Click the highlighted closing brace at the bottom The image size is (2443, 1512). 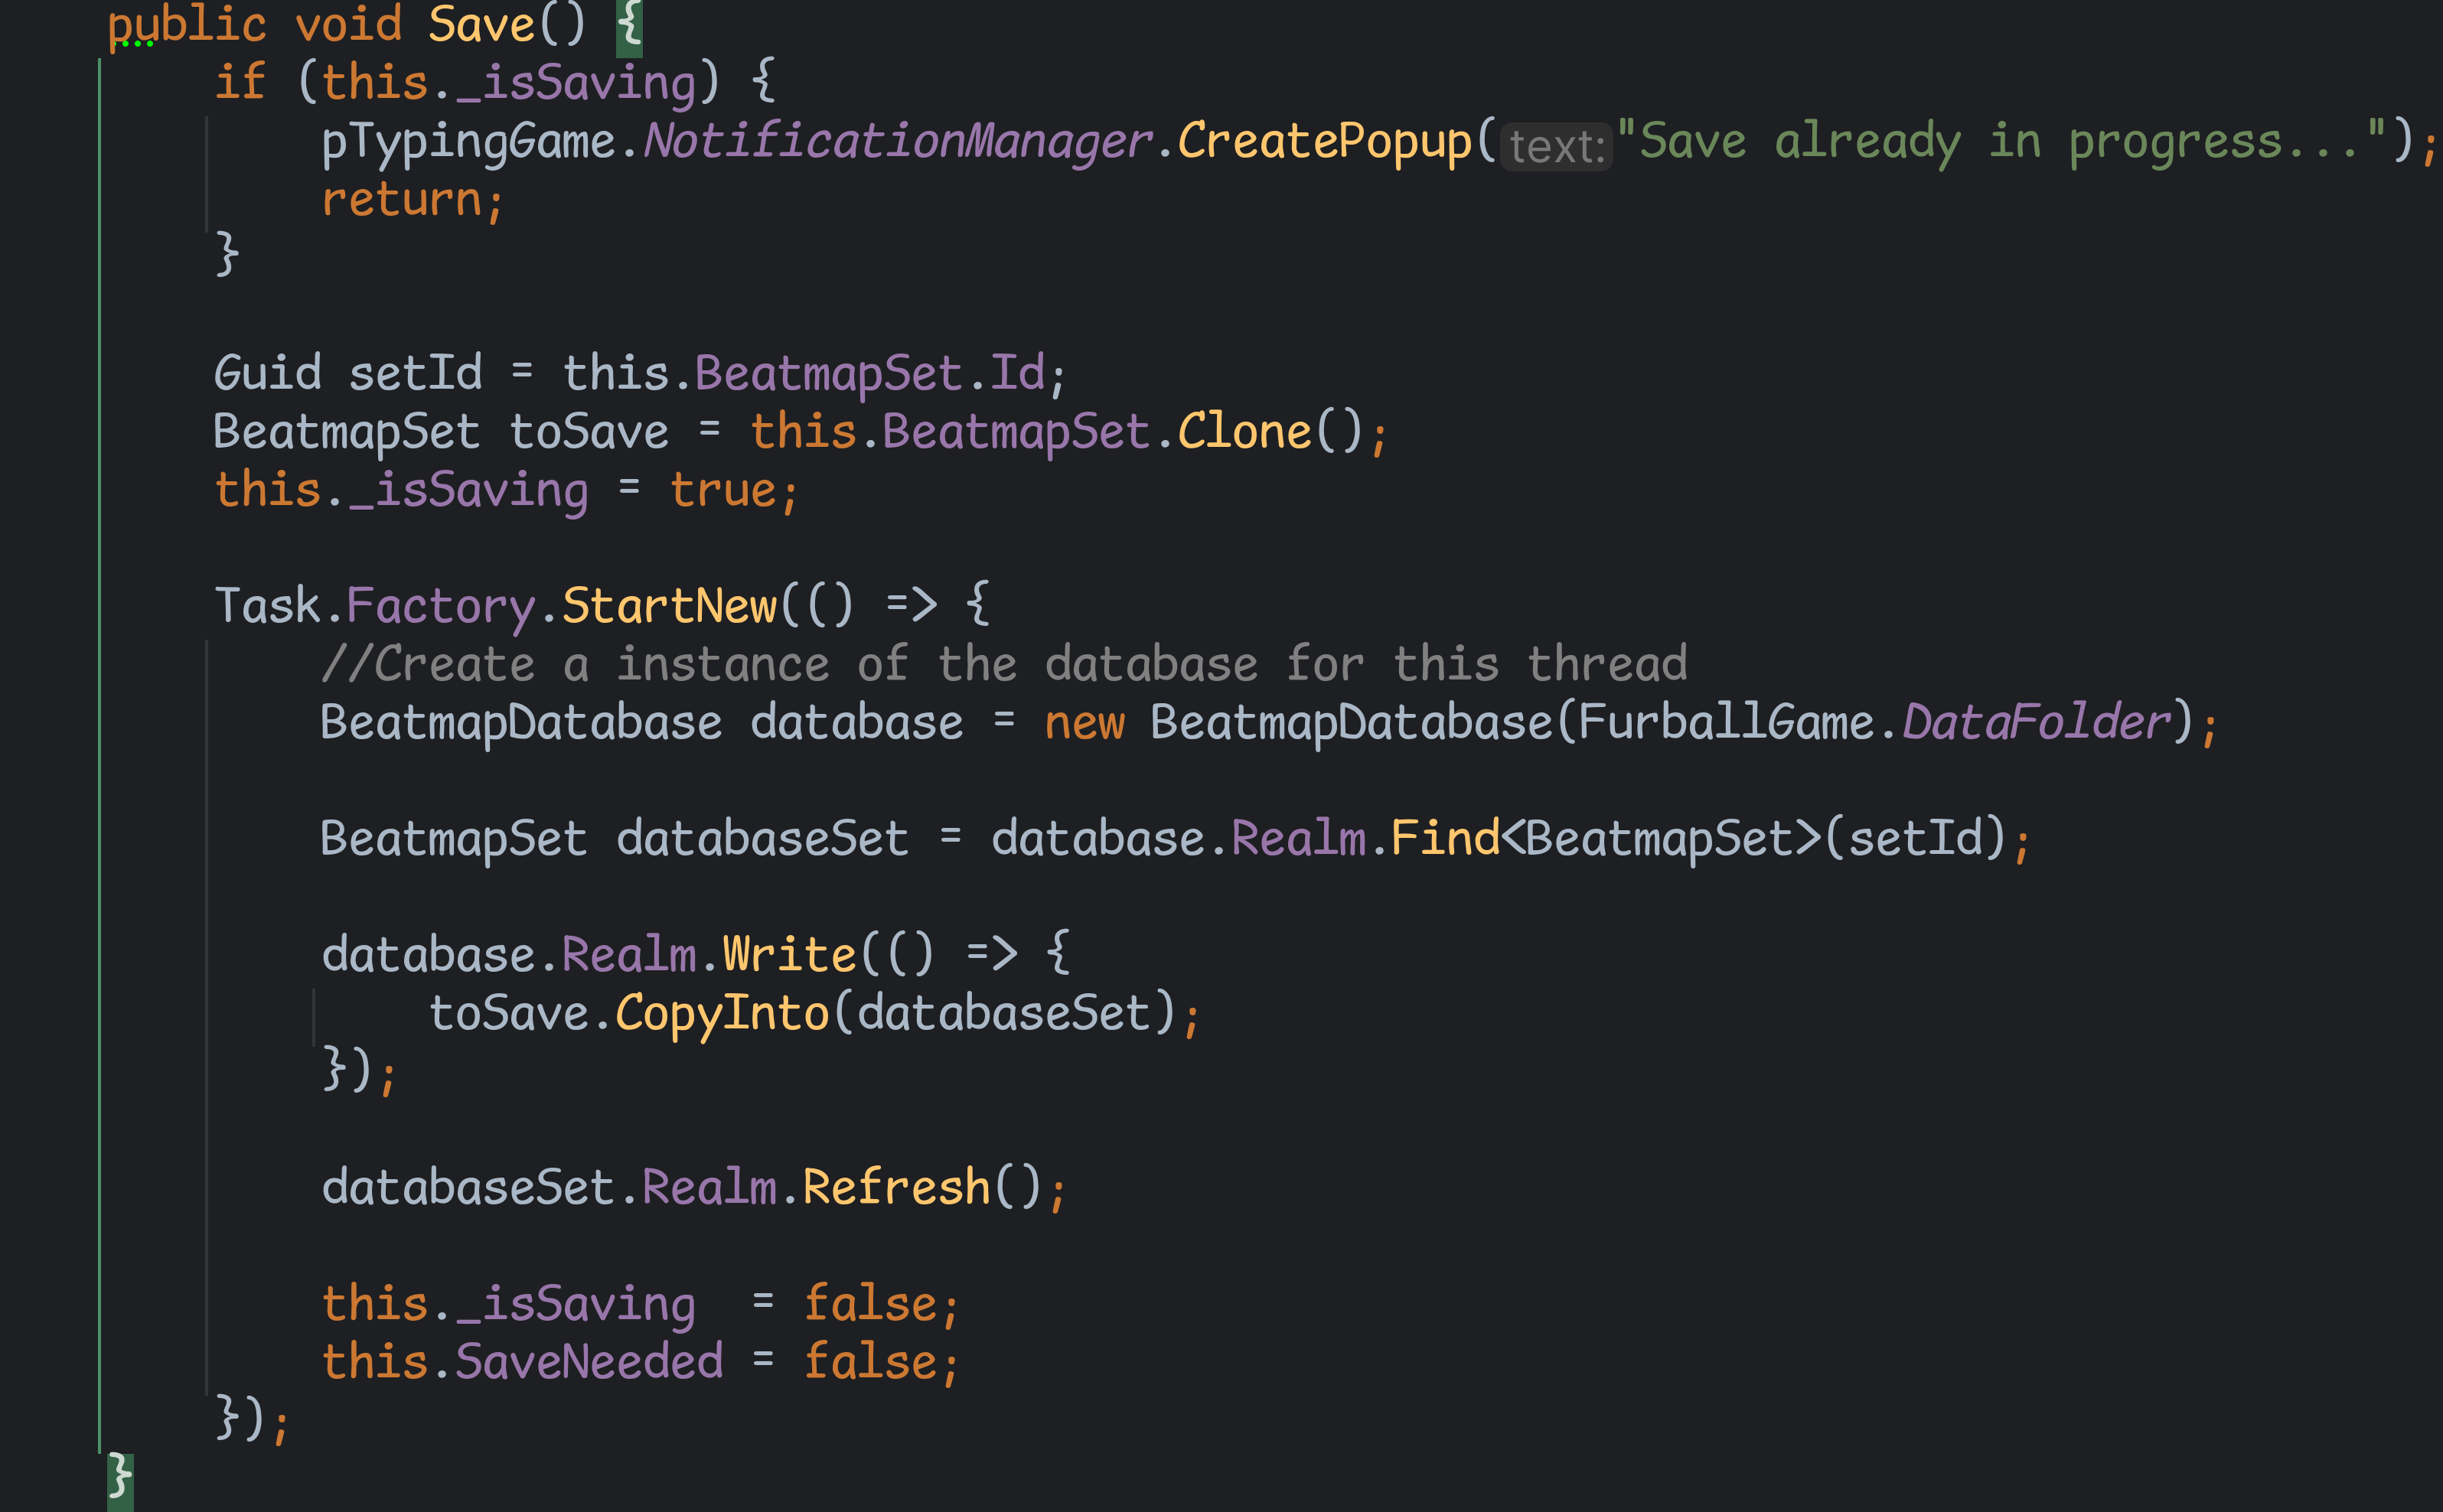pos(120,1476)
